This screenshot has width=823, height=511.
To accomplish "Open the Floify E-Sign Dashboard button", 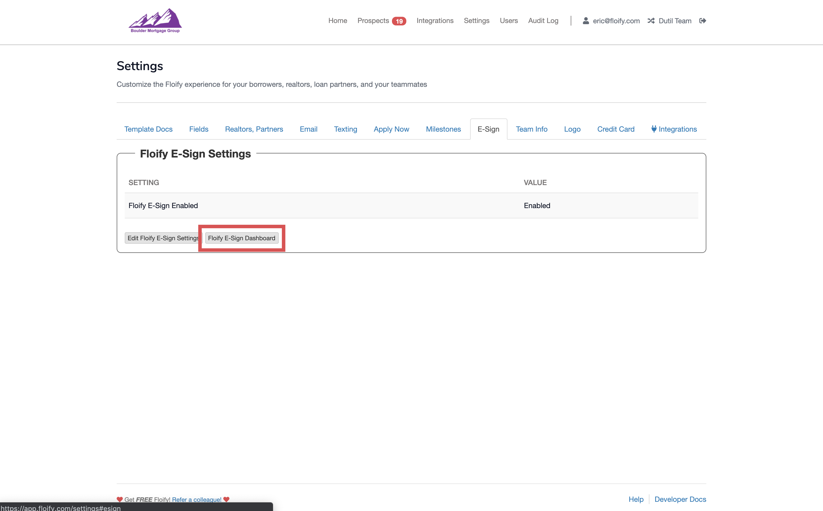I will (x=242, y=238).
